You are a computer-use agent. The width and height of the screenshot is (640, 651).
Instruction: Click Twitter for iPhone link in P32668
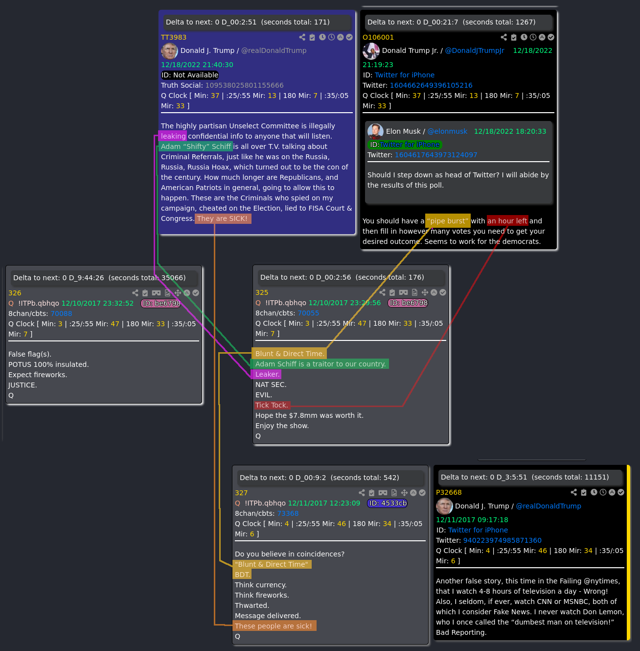pos(478,530)
